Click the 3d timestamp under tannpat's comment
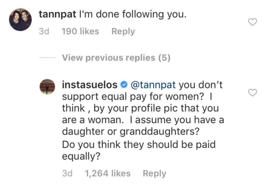Viewport: 273px width, 188px height. coord(44,31)
